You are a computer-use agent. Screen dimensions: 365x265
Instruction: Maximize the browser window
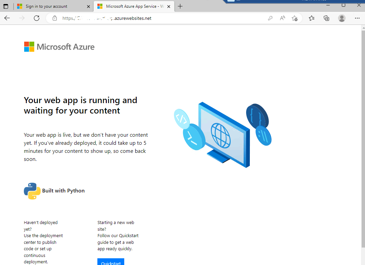pos(344,5)
